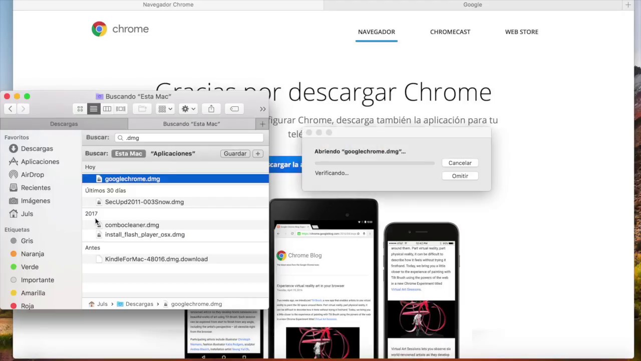641x361 pixels.
Task: Select KindleForMac-48016.dmg.download file
Action: tap(175, 259)
